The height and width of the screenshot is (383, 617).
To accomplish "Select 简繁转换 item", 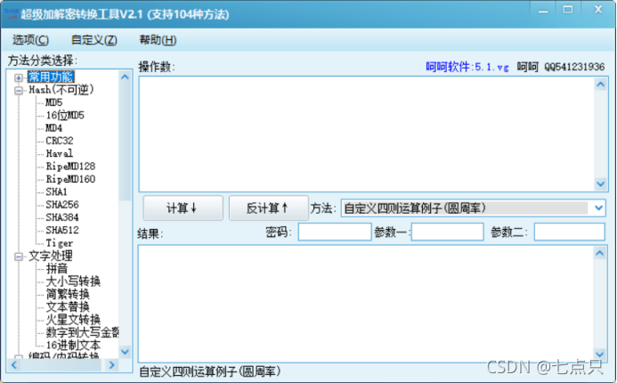I will point(68,294).
